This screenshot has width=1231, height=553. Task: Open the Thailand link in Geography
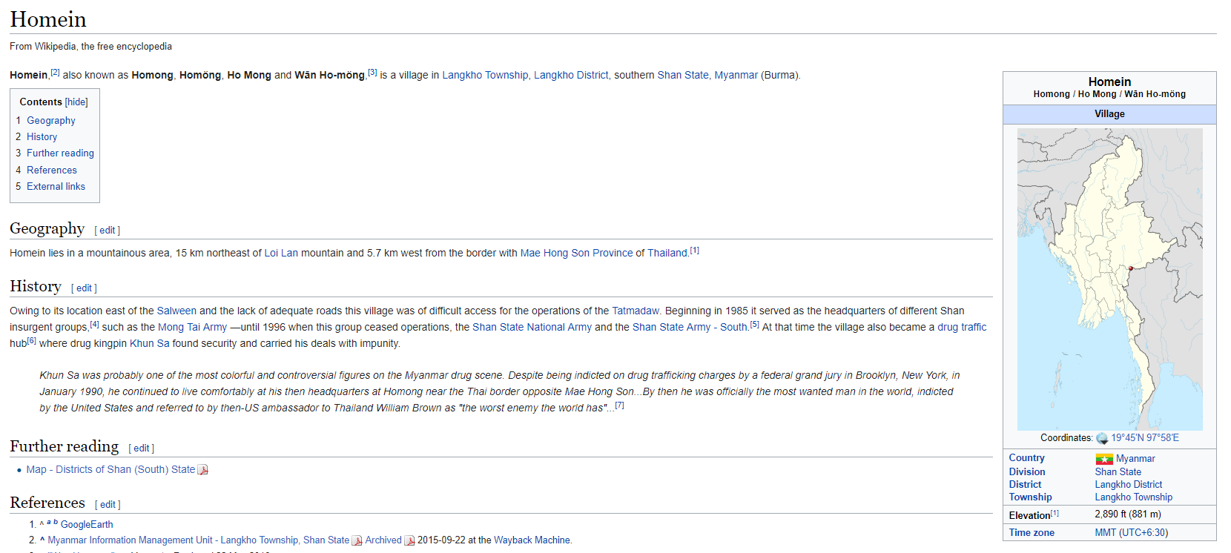pos(667,254)
